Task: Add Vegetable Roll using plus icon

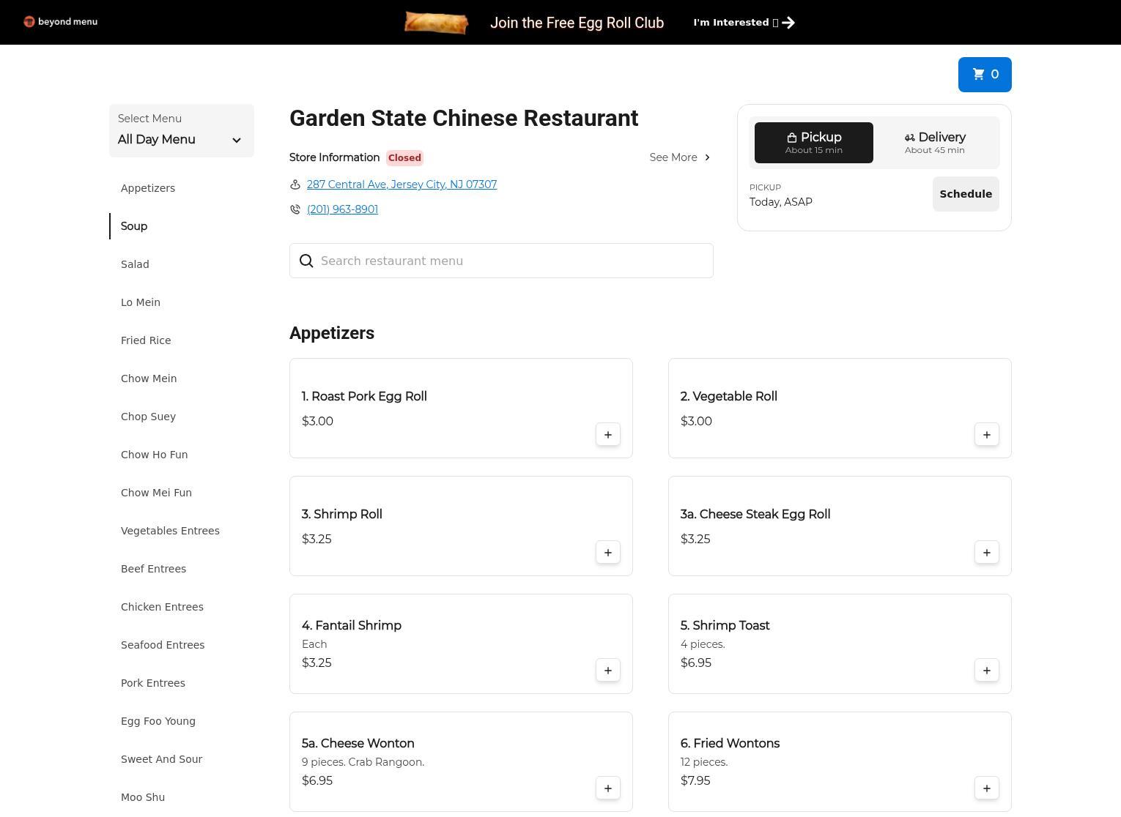Action: [x=986, y=435]
